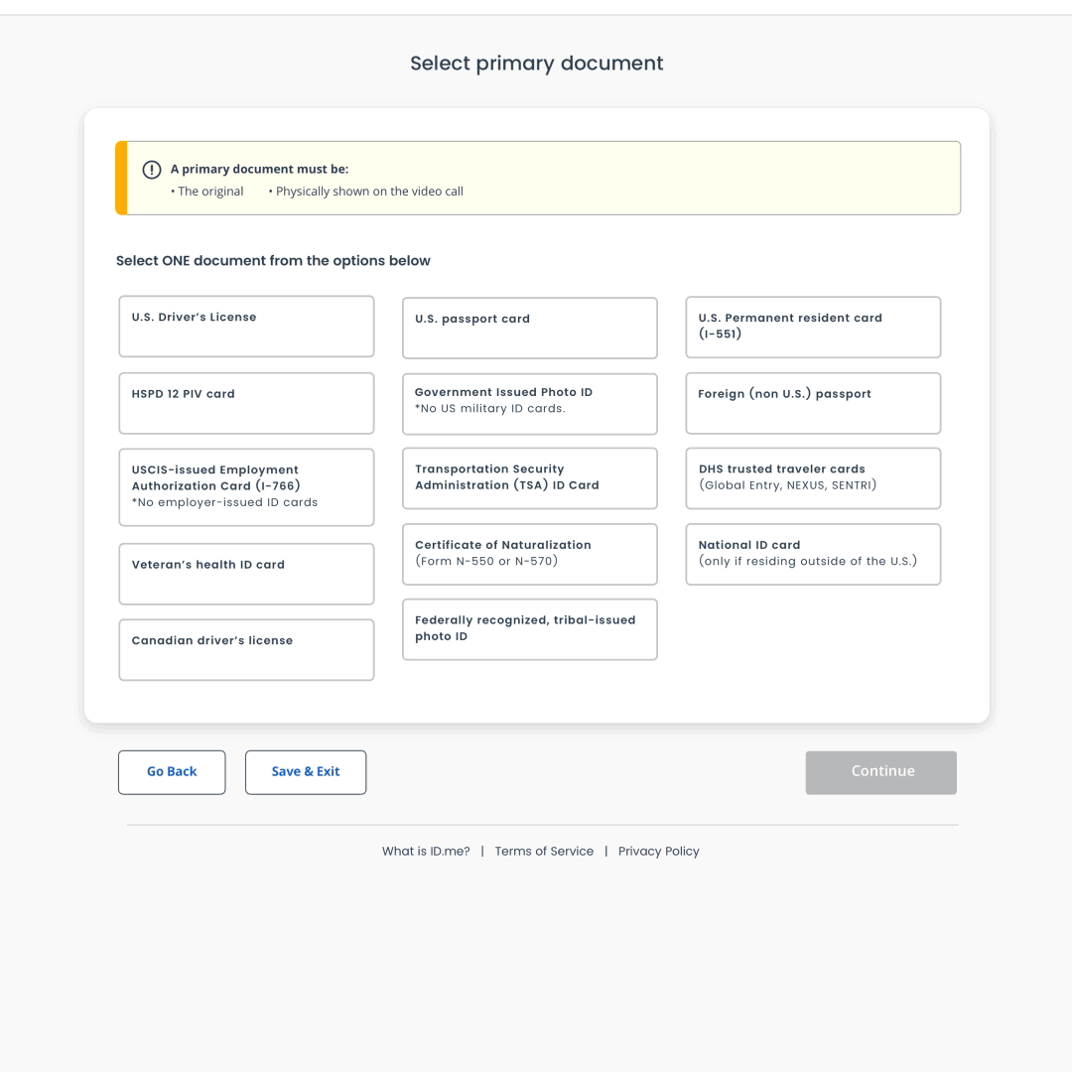This screenshot has height=1072, width=1072.
Task: Choose USCIS-issued Employment Authorization Card (I-766)
Action: (246, 486)
